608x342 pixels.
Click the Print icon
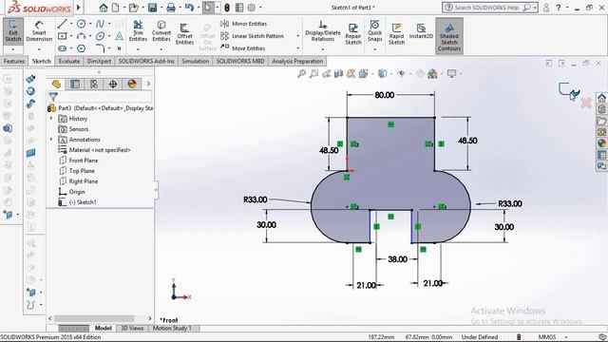[171, 8]
